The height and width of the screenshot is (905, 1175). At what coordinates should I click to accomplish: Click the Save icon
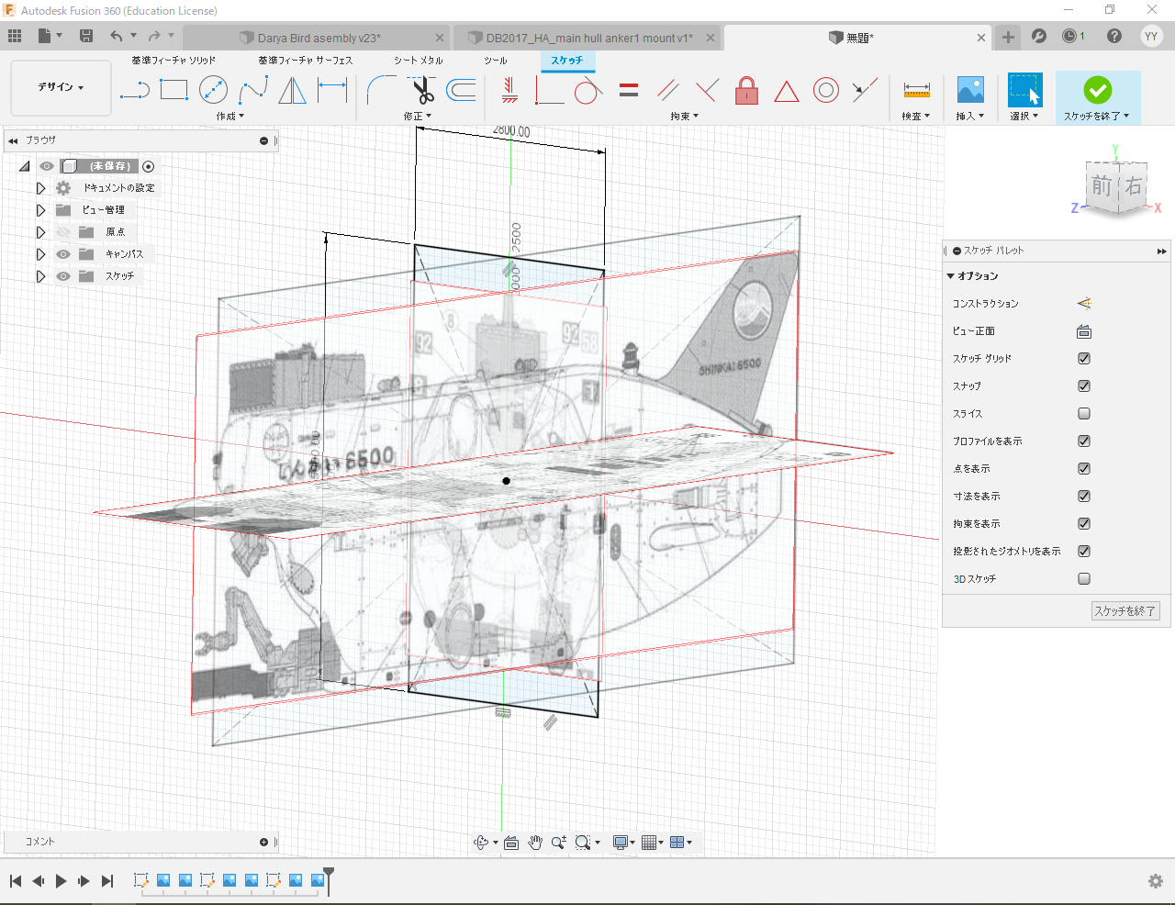86,36
